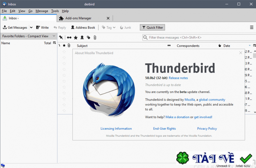Sort messages by Subject column
256x168 pixels.
click(82, 46)
